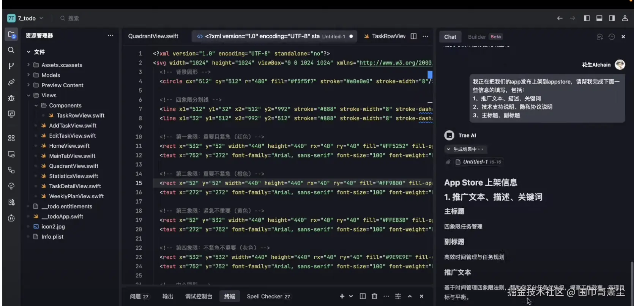
Task: Navigate back with the left arrow
Action: click(560, 18)
